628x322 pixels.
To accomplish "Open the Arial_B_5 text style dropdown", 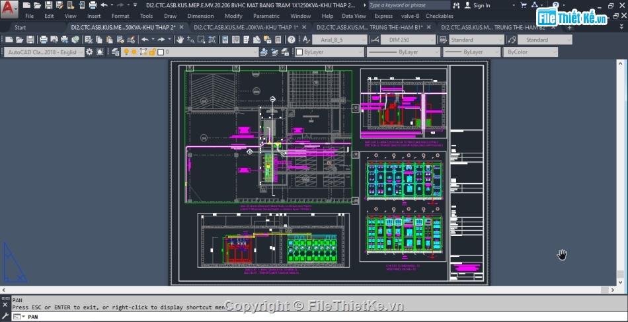I will 339,40.
